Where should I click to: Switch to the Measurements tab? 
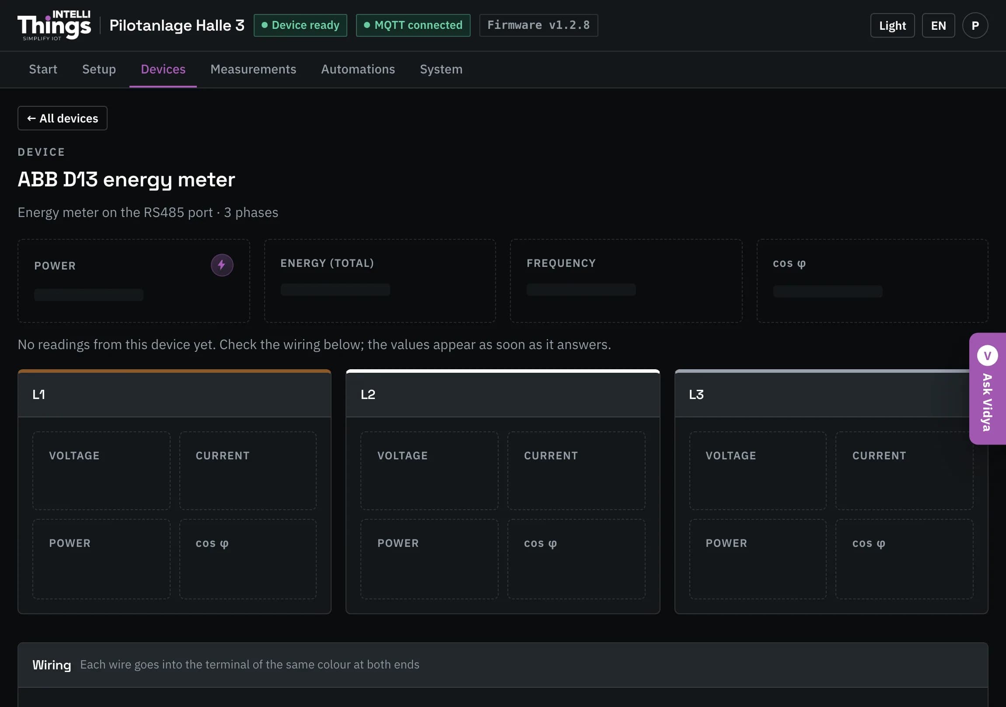click(x=253, y=69)
